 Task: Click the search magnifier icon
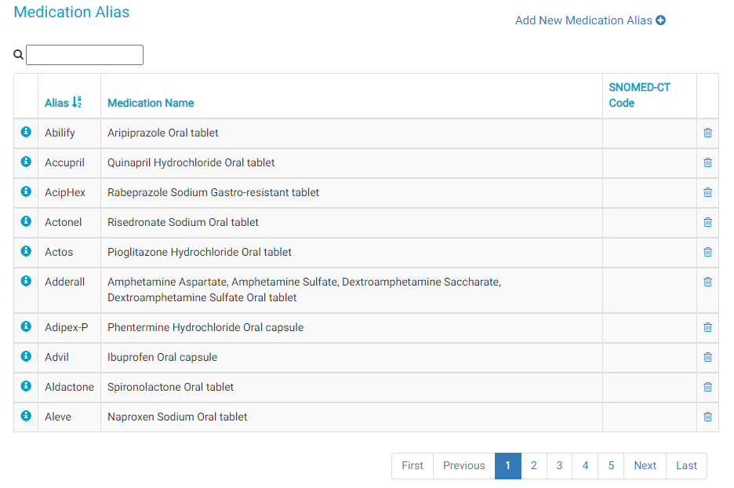(x=19, y=55)
